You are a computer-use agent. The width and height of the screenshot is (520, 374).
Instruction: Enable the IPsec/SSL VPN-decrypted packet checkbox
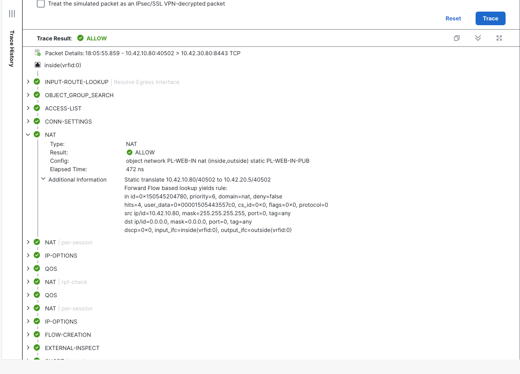point(41,4)
